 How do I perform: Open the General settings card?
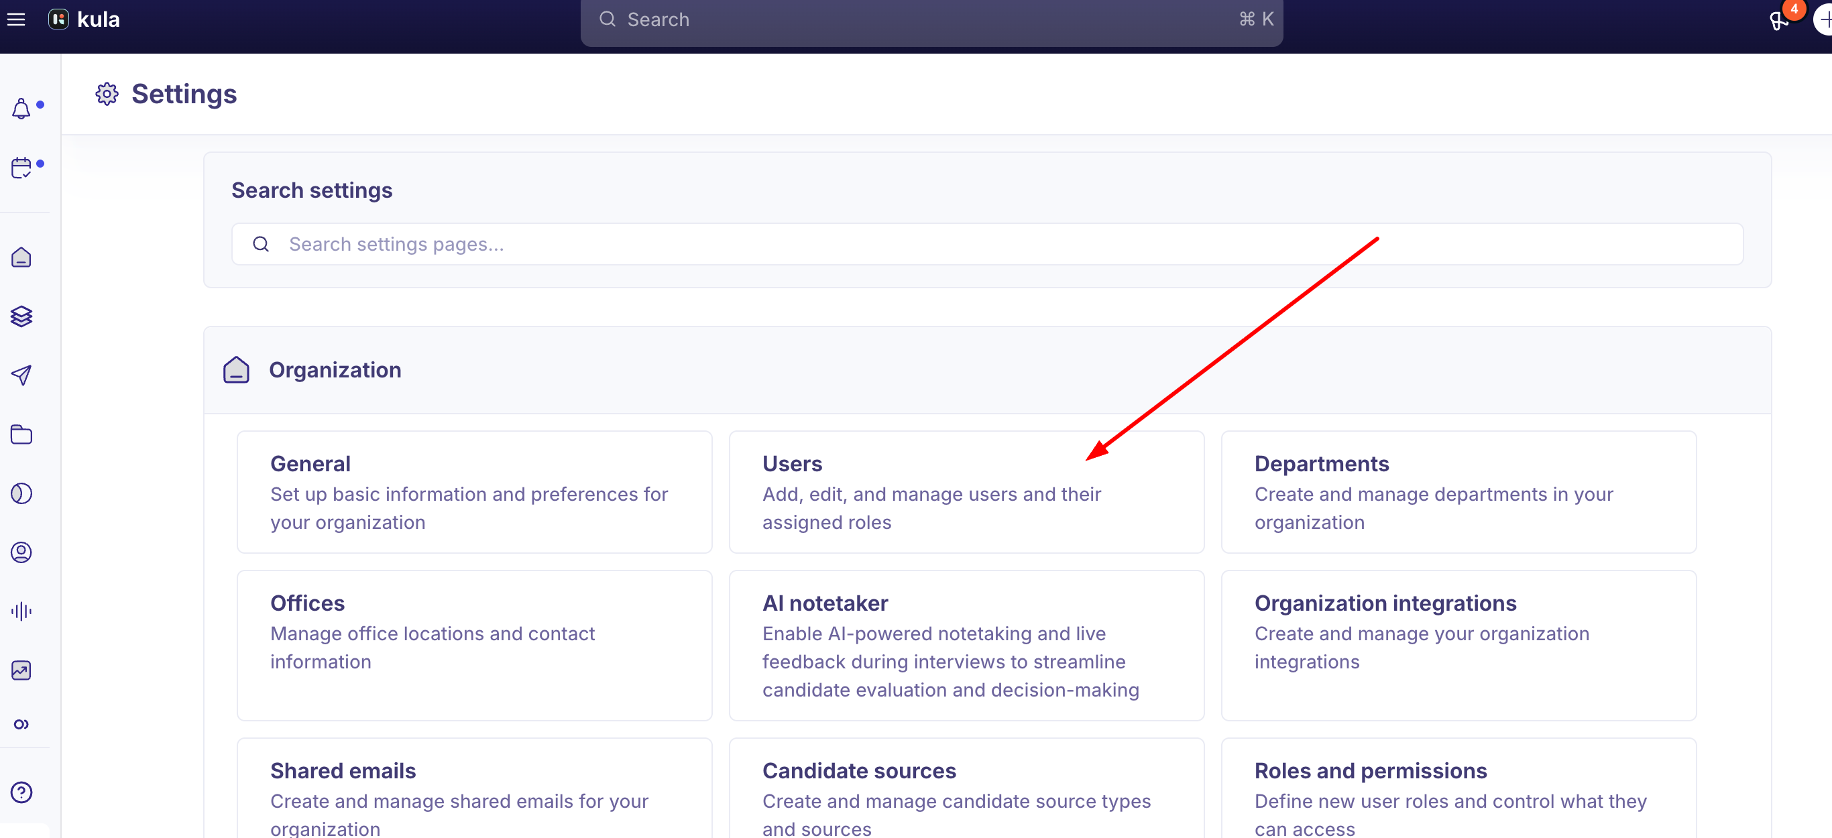point(474,492)
